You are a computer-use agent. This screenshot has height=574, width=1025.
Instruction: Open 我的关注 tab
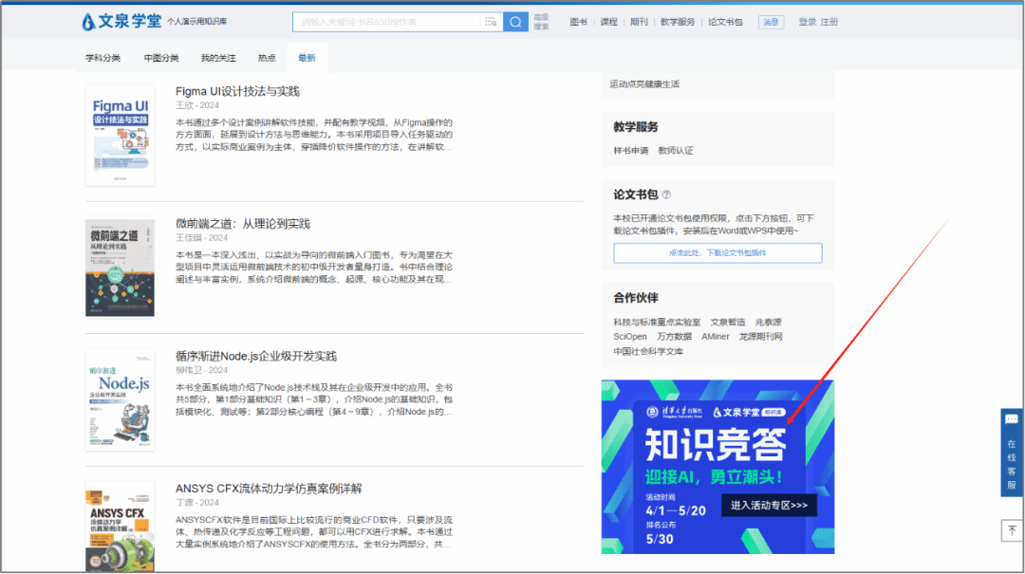(x=218, y=58)
